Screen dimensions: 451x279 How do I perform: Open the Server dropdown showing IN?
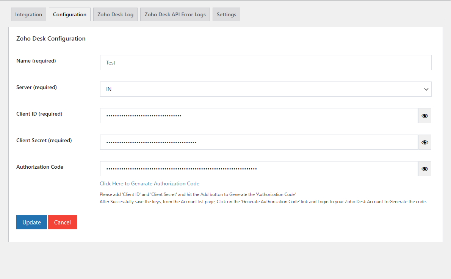click(x=266, y=89)
